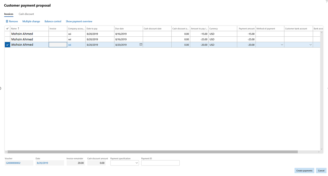This screenshot has height=176, width=328.
Task: Open the Method of payment dropdown
Action: coord(282,44)
